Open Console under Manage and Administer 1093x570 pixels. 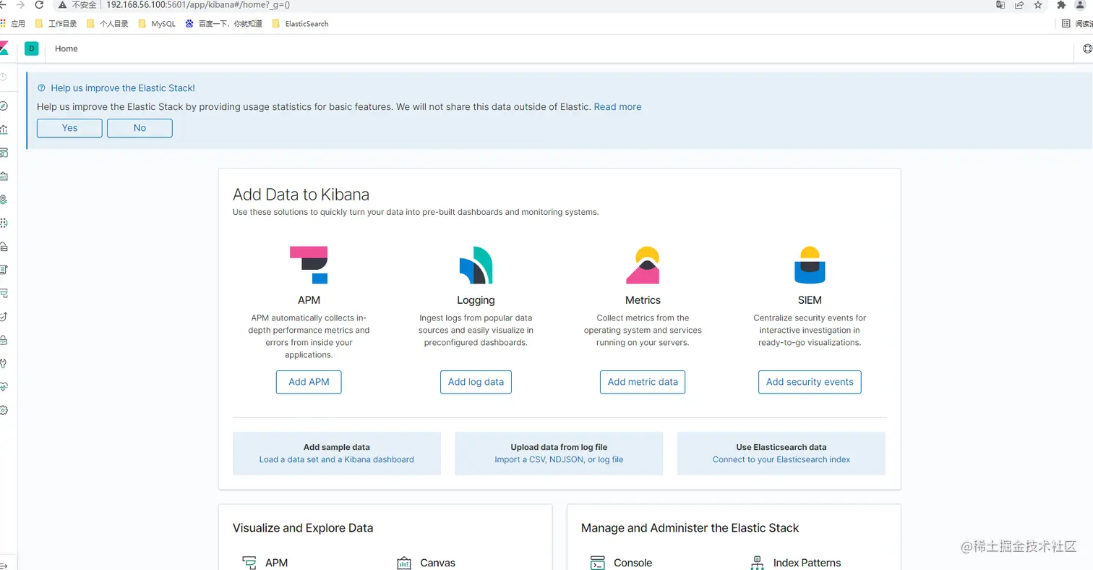point(622,563)
